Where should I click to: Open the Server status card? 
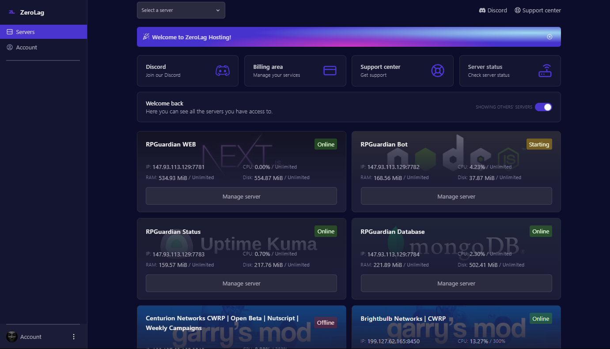pos(510,71)
